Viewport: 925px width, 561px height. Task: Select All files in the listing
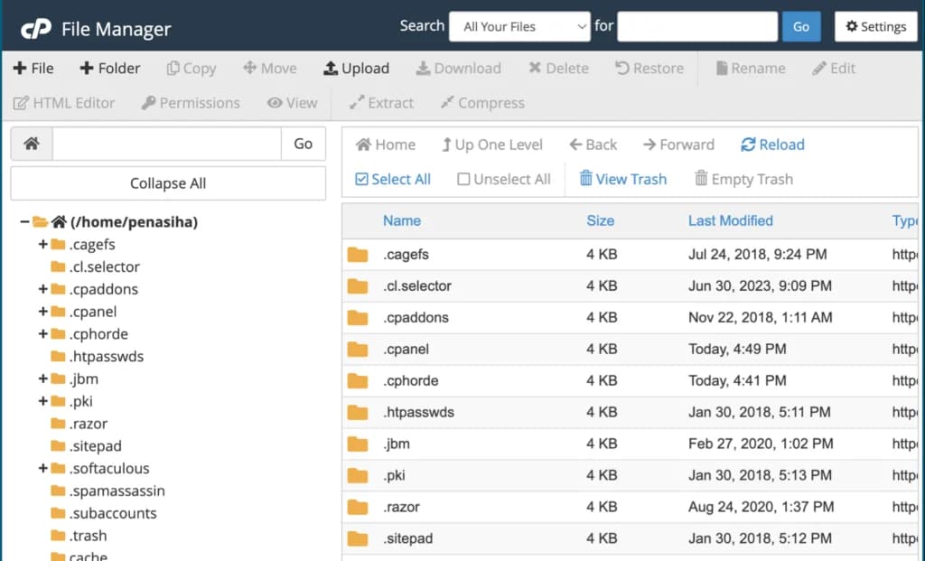click(392, 179)
